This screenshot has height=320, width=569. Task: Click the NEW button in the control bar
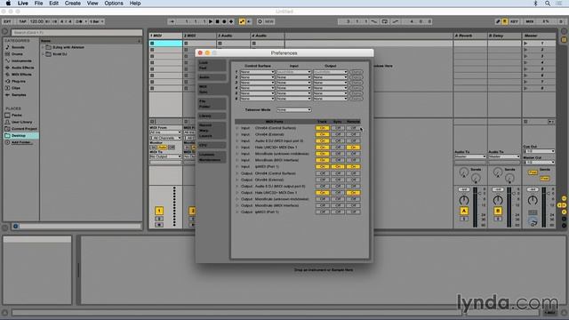[x=269, y=21]
